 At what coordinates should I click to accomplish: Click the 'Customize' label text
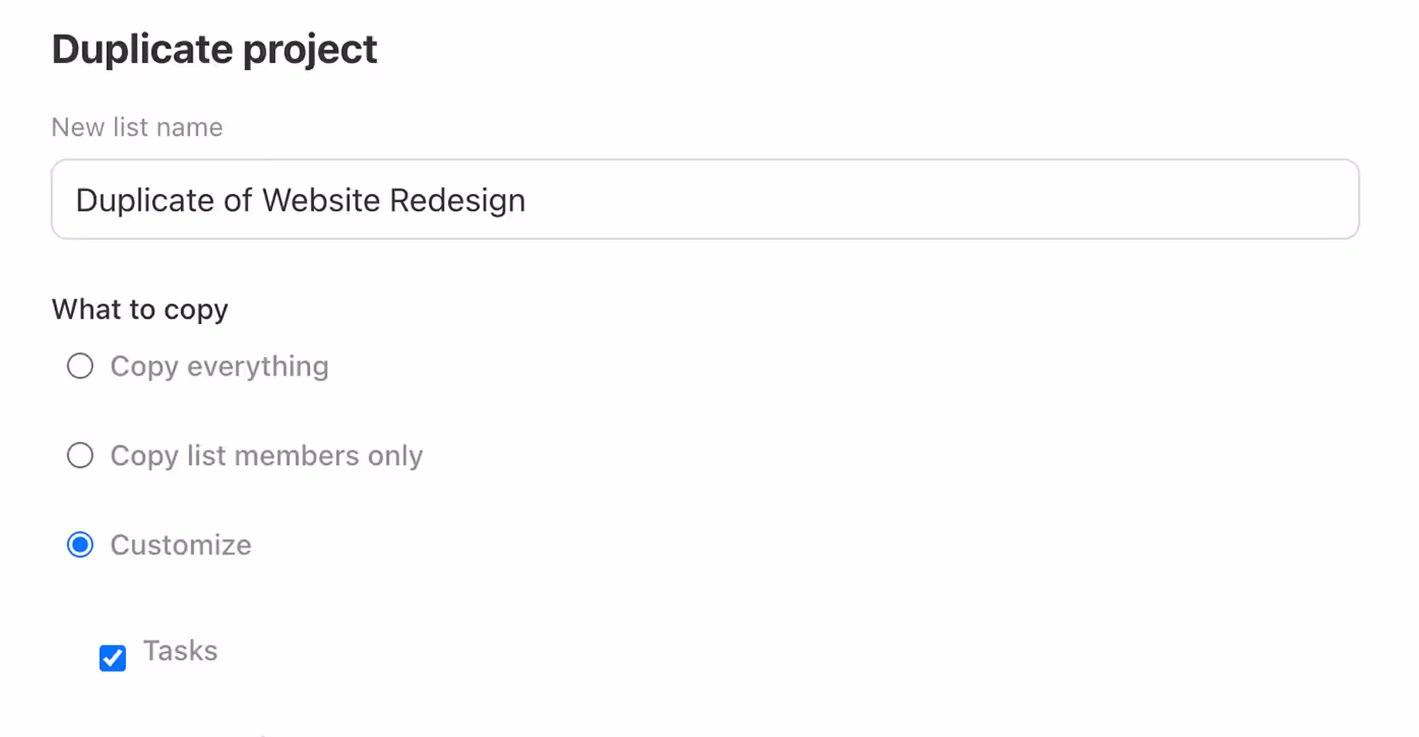(180, 545)
